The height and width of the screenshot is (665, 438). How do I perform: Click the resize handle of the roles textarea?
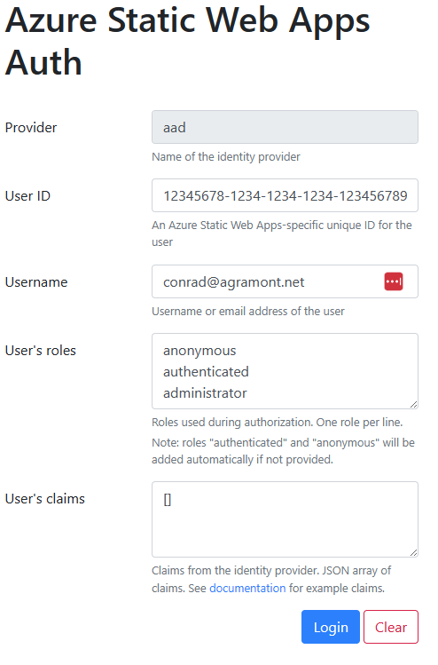(x=414, y=405)
